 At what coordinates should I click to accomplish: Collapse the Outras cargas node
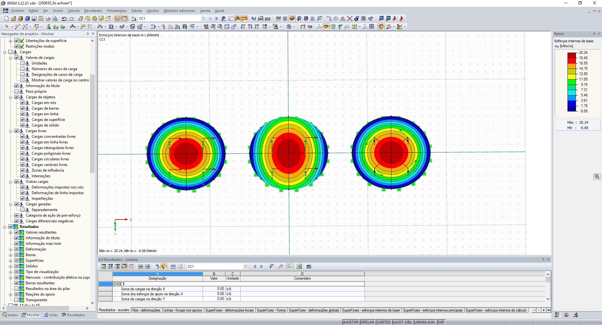click(10, 182)
